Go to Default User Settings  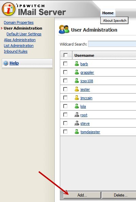click(x=24, y=34)
